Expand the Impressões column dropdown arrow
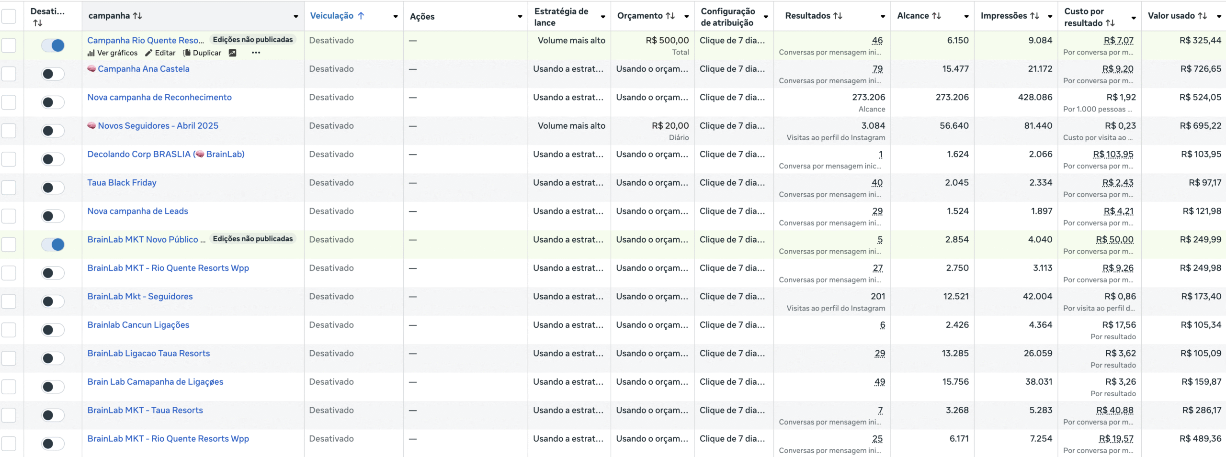The width and height of the screenshot is (1226, 457). [x=1050, y=16]
